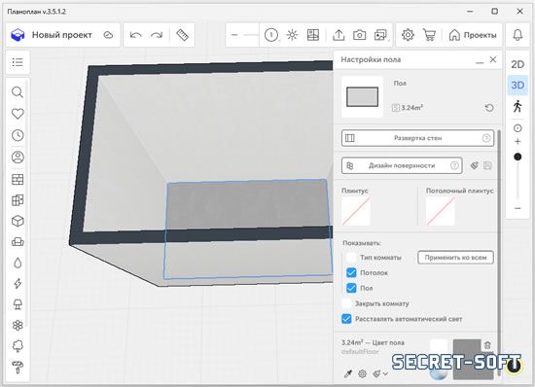Enable the Тип комнаты checkbox
The height and width of the screenshot is (387, 535).
(351, 258)
